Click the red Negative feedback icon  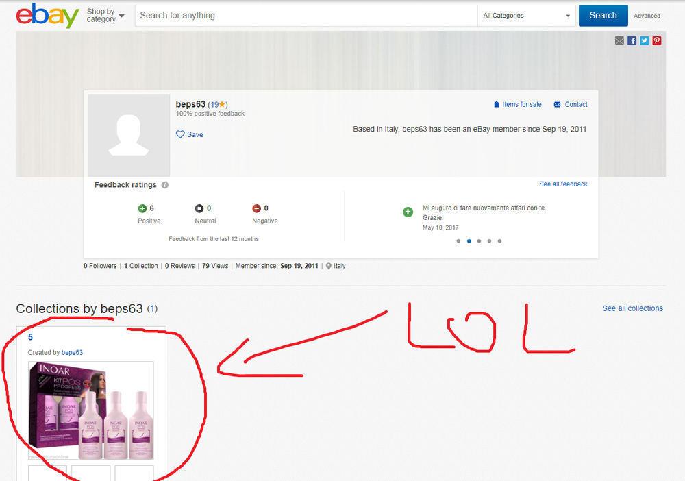(257, 208)
